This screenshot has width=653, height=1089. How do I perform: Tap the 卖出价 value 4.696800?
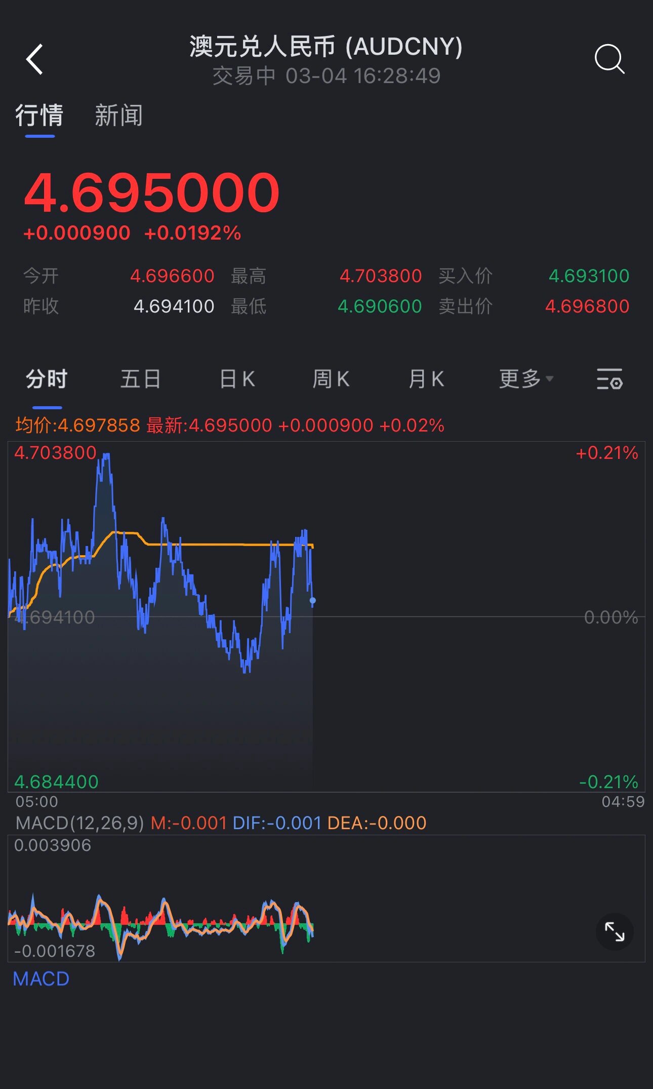pyautogui.click(x=587, y=306)
